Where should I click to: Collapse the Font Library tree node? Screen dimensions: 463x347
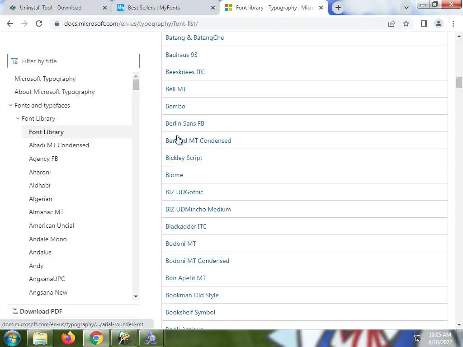click(x=18, y=118)
